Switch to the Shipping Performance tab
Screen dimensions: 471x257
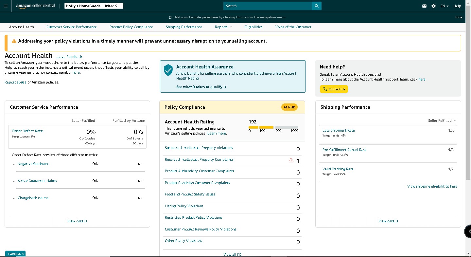[x=184, y=27]
